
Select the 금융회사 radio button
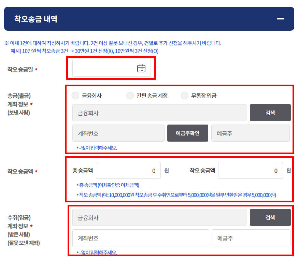point(75,96)
